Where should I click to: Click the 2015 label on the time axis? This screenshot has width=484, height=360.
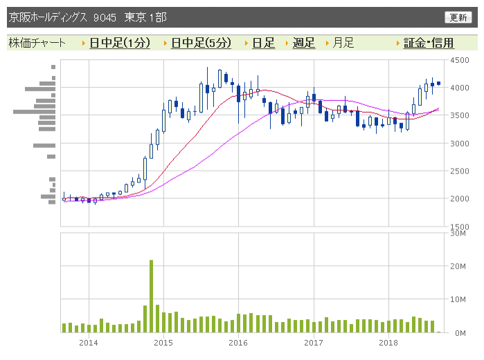tap(163, 343)
